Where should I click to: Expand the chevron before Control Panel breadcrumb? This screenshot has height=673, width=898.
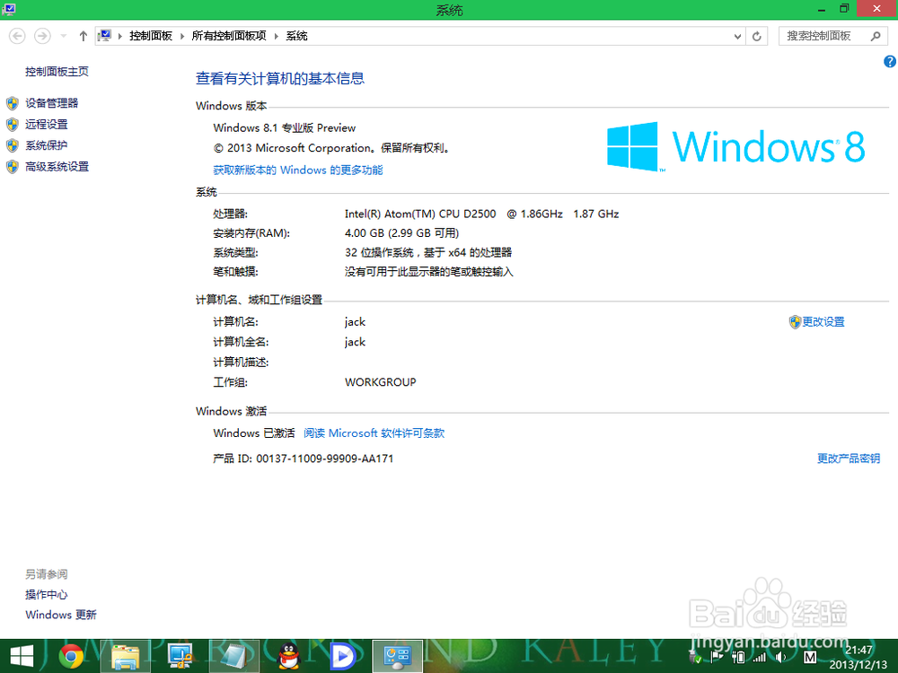[120, 36]
